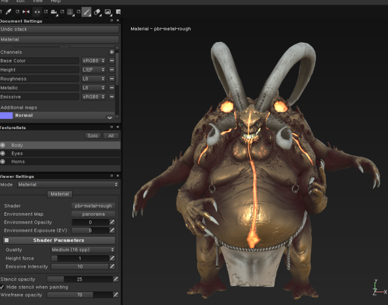The height and width of the screenshot is (305, 388).
Task: Undock the TextureSets panel
Action: [x=112, y=127]
